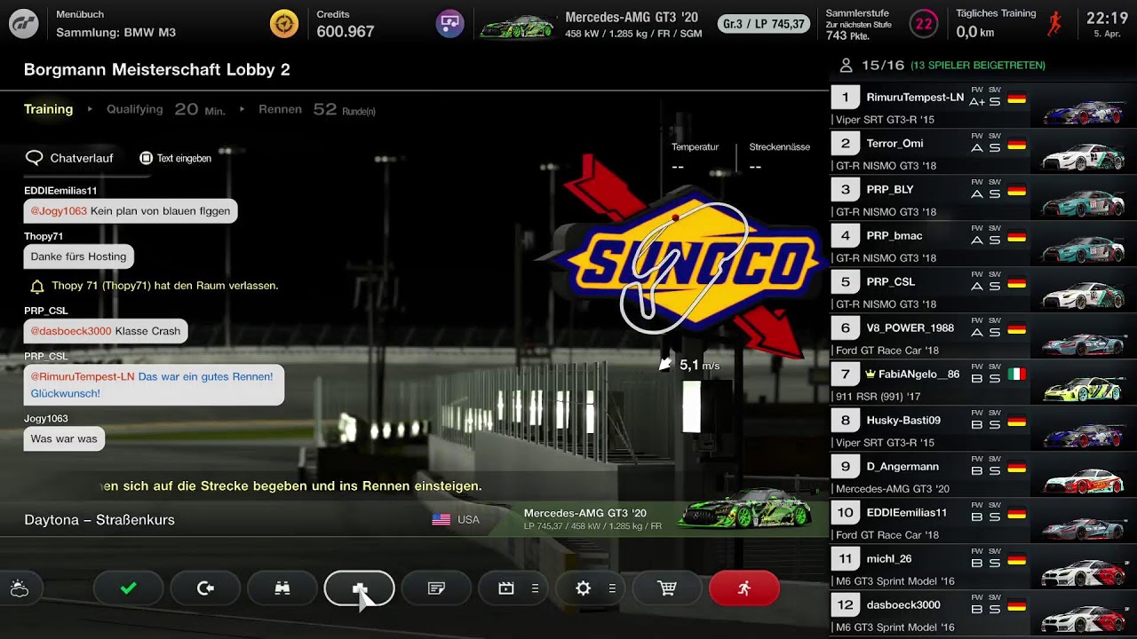Click the Italian flag of FabiANgelo__86

[x=1017, y=374]
